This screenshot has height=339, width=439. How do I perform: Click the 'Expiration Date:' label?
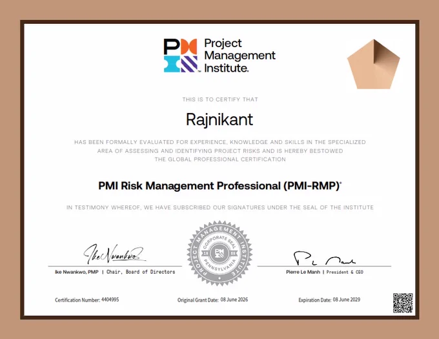point(315,300)
